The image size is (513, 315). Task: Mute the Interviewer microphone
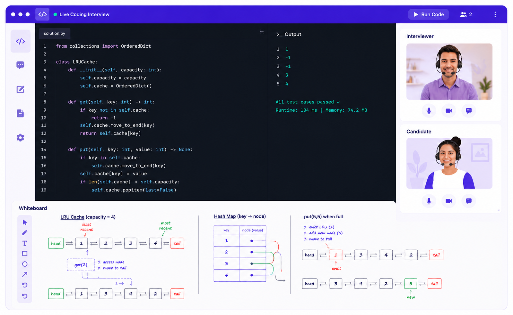[429, 111]
